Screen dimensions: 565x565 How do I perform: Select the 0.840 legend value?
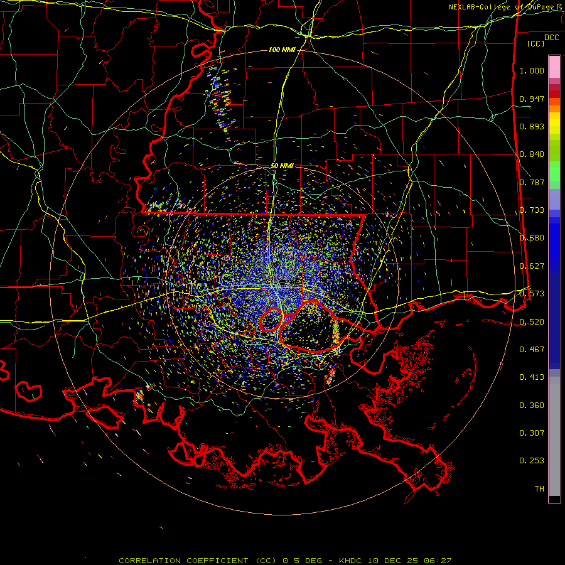pos(532,154)
